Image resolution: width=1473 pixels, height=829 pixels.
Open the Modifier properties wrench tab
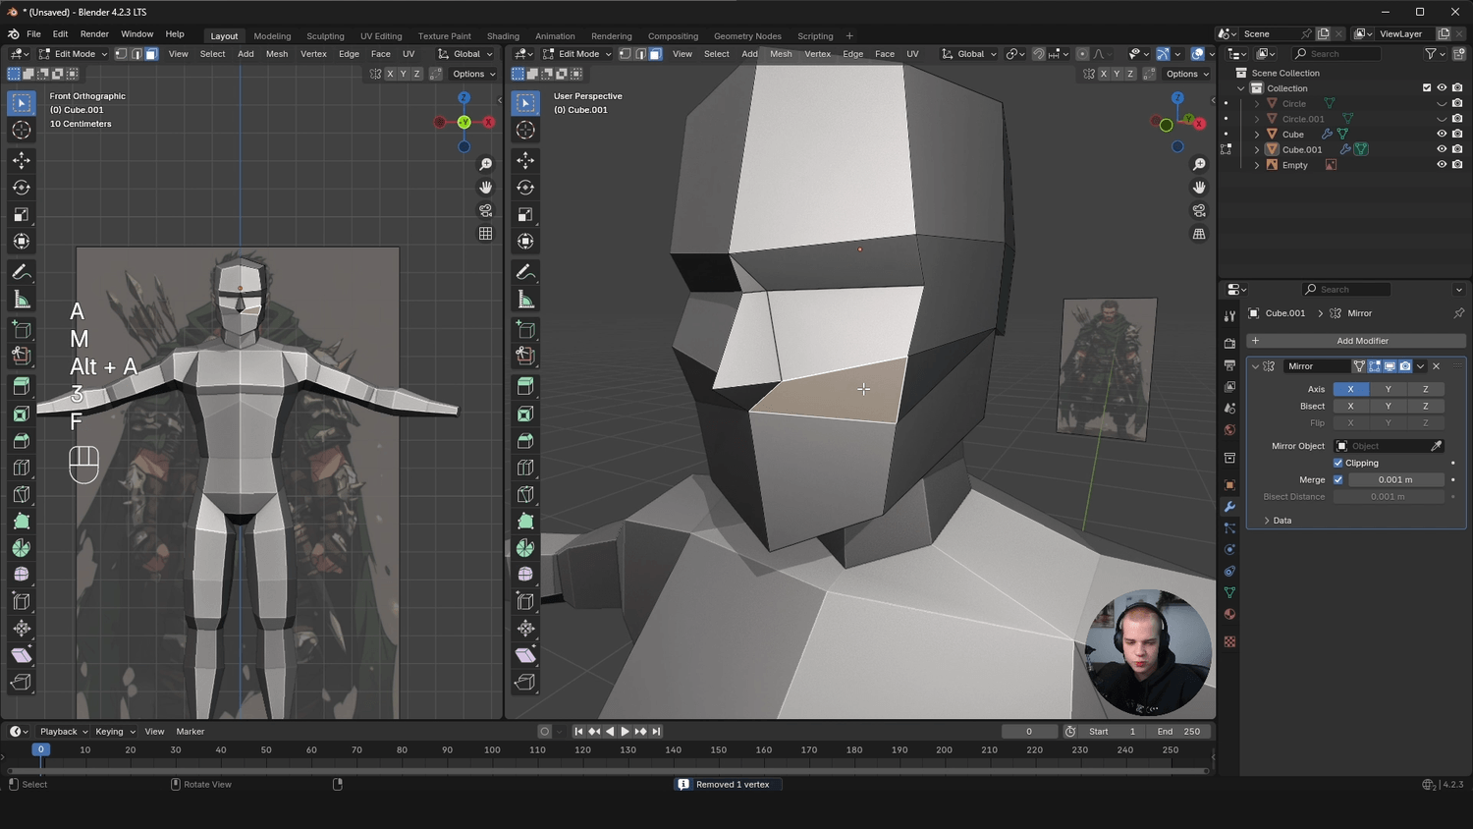tap(1229, 507)
